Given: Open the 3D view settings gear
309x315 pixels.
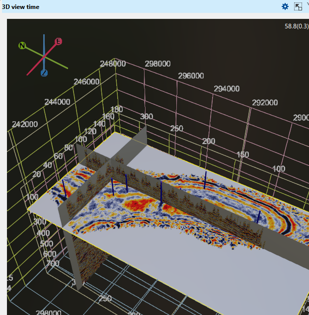Looking at the screenshot, I should tap(285, 6).
